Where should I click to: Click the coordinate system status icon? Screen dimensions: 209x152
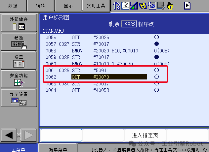pos(125,6)
